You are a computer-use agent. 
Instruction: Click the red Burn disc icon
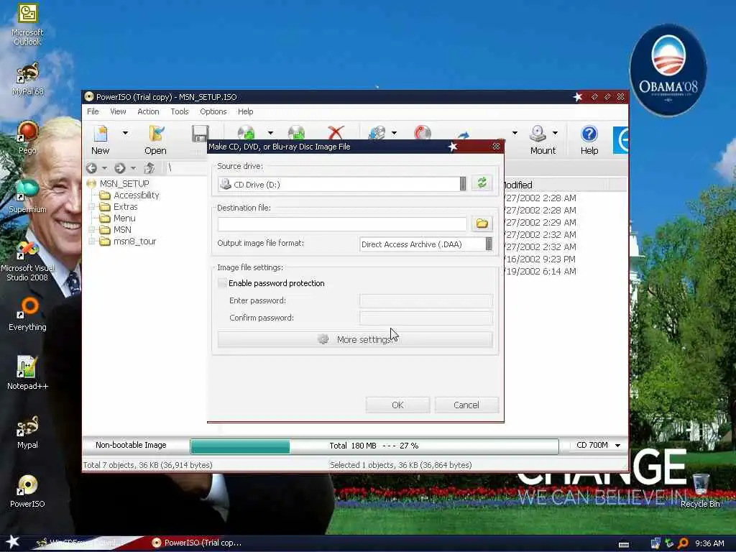pyautogui.click(x=423, y=133)
